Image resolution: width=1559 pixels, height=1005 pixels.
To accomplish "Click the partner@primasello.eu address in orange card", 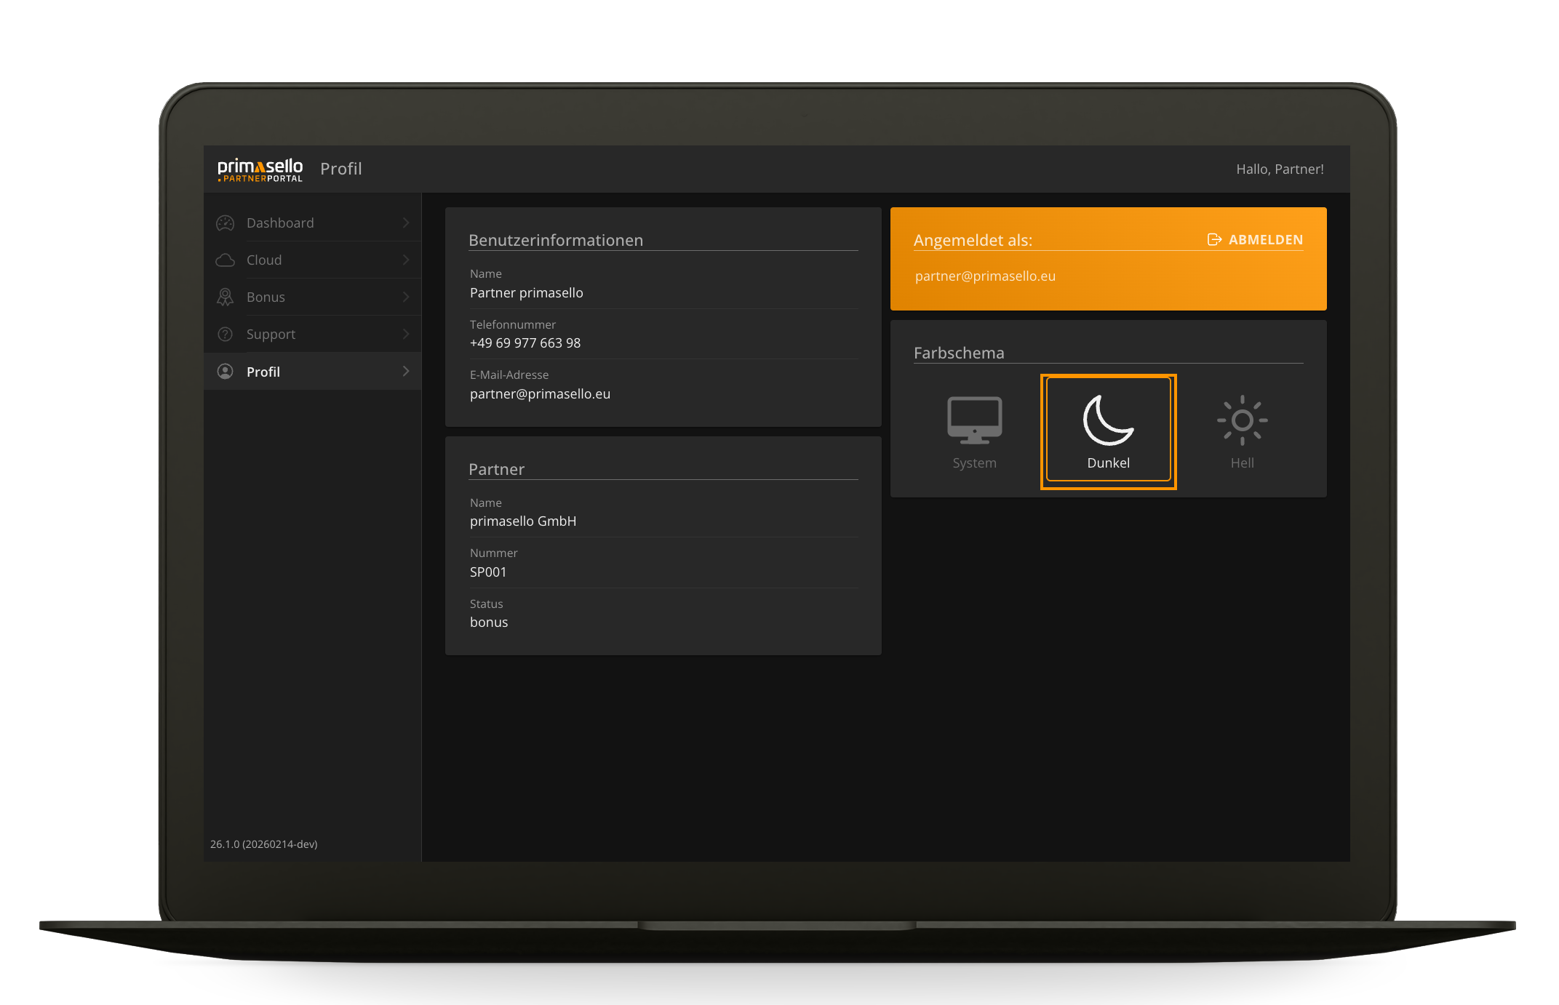I will pos(985,276).
